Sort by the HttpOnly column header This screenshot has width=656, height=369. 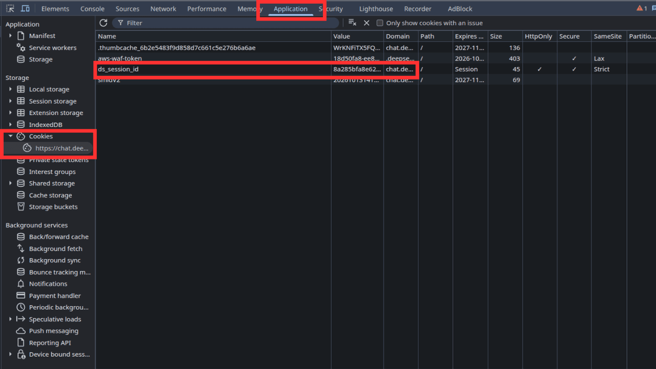click(x=540, y=36)
